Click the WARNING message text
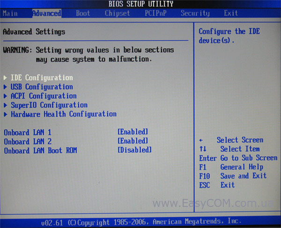This screenshot has width=281, height=228. click(89, 54)
